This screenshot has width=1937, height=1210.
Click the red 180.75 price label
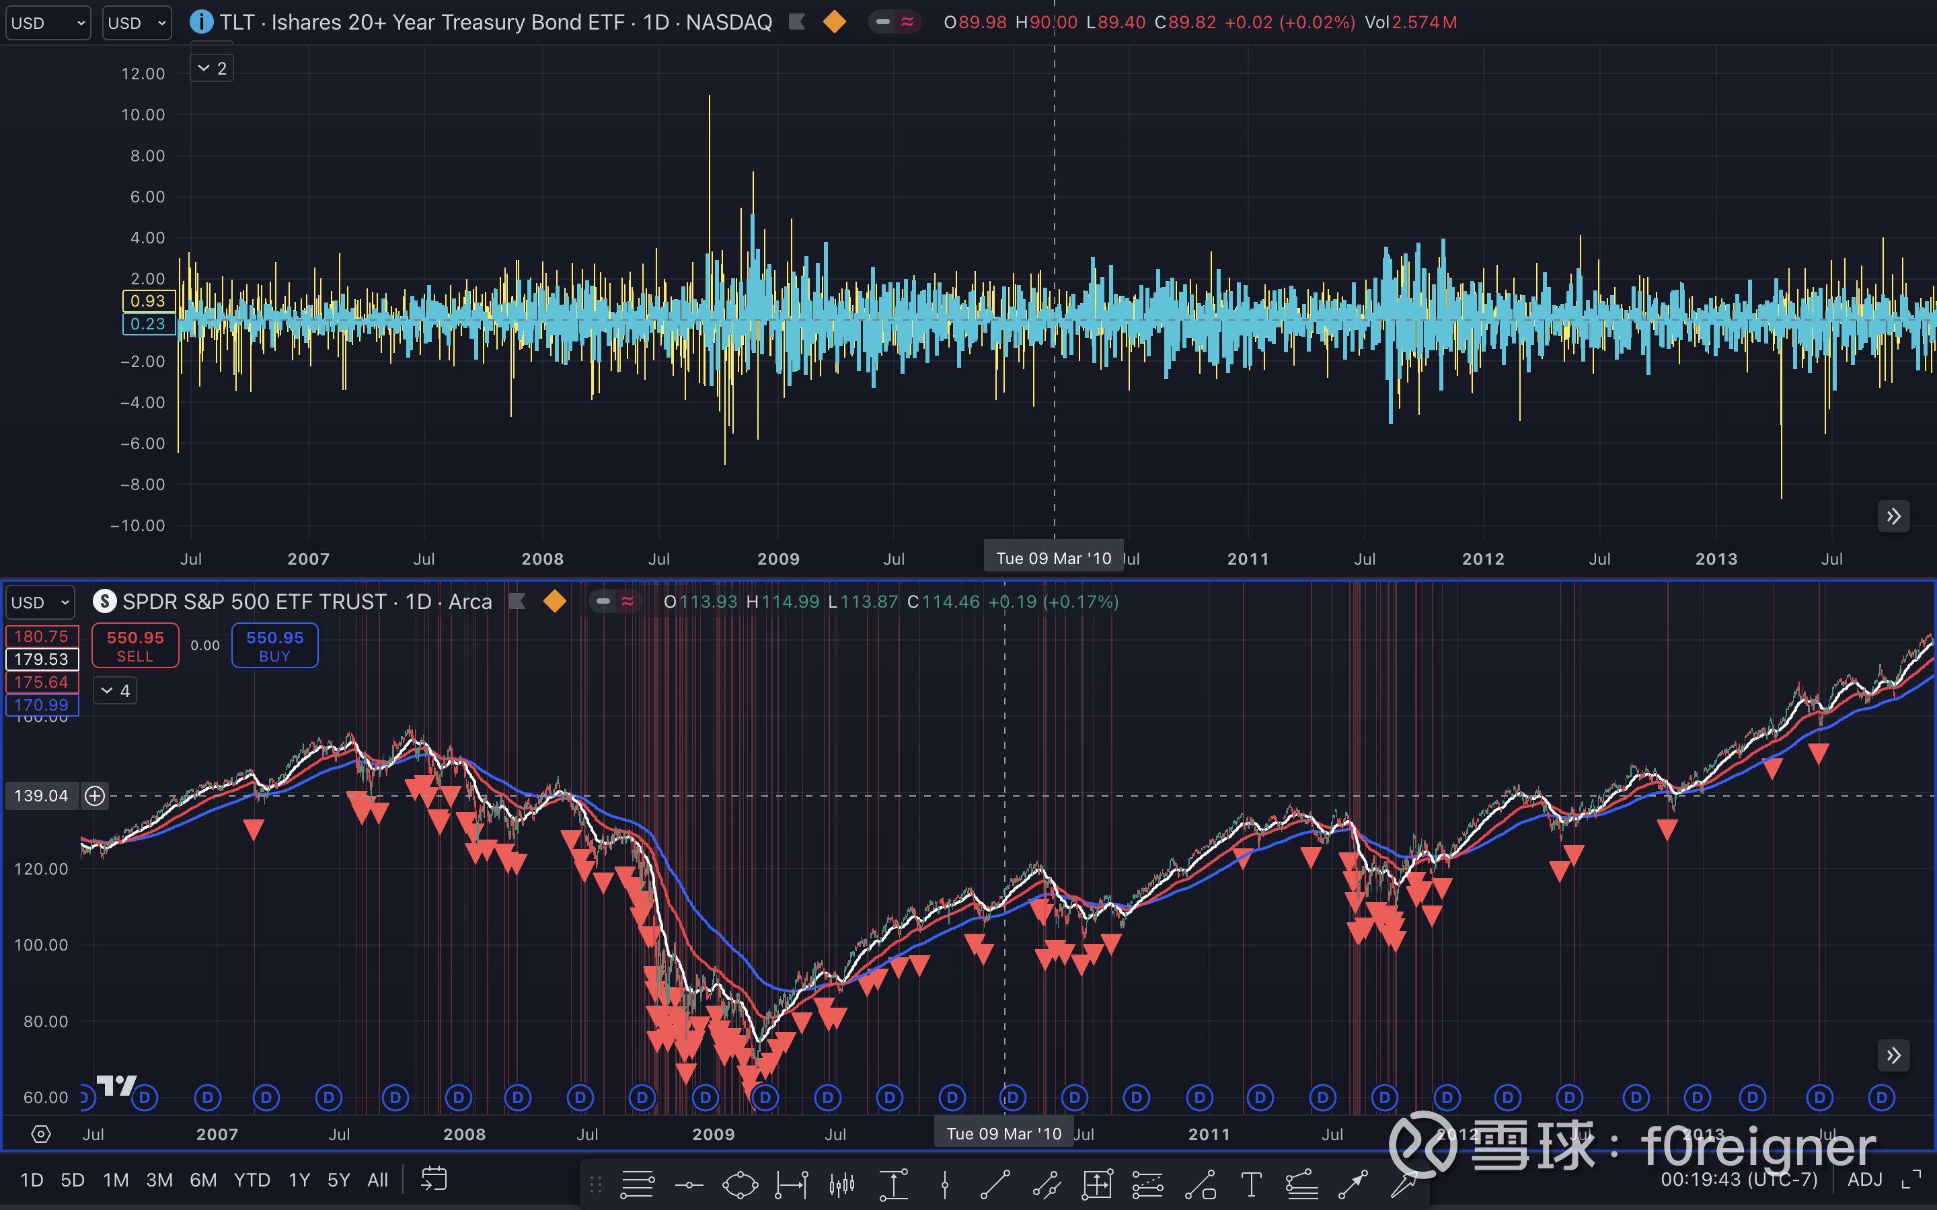pos(42,636)
